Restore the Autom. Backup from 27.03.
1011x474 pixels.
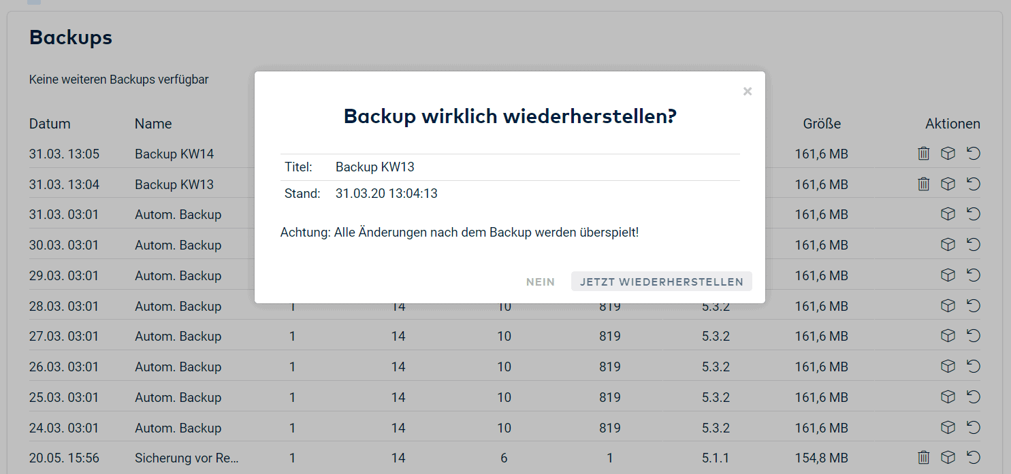[x=974, y=335]
